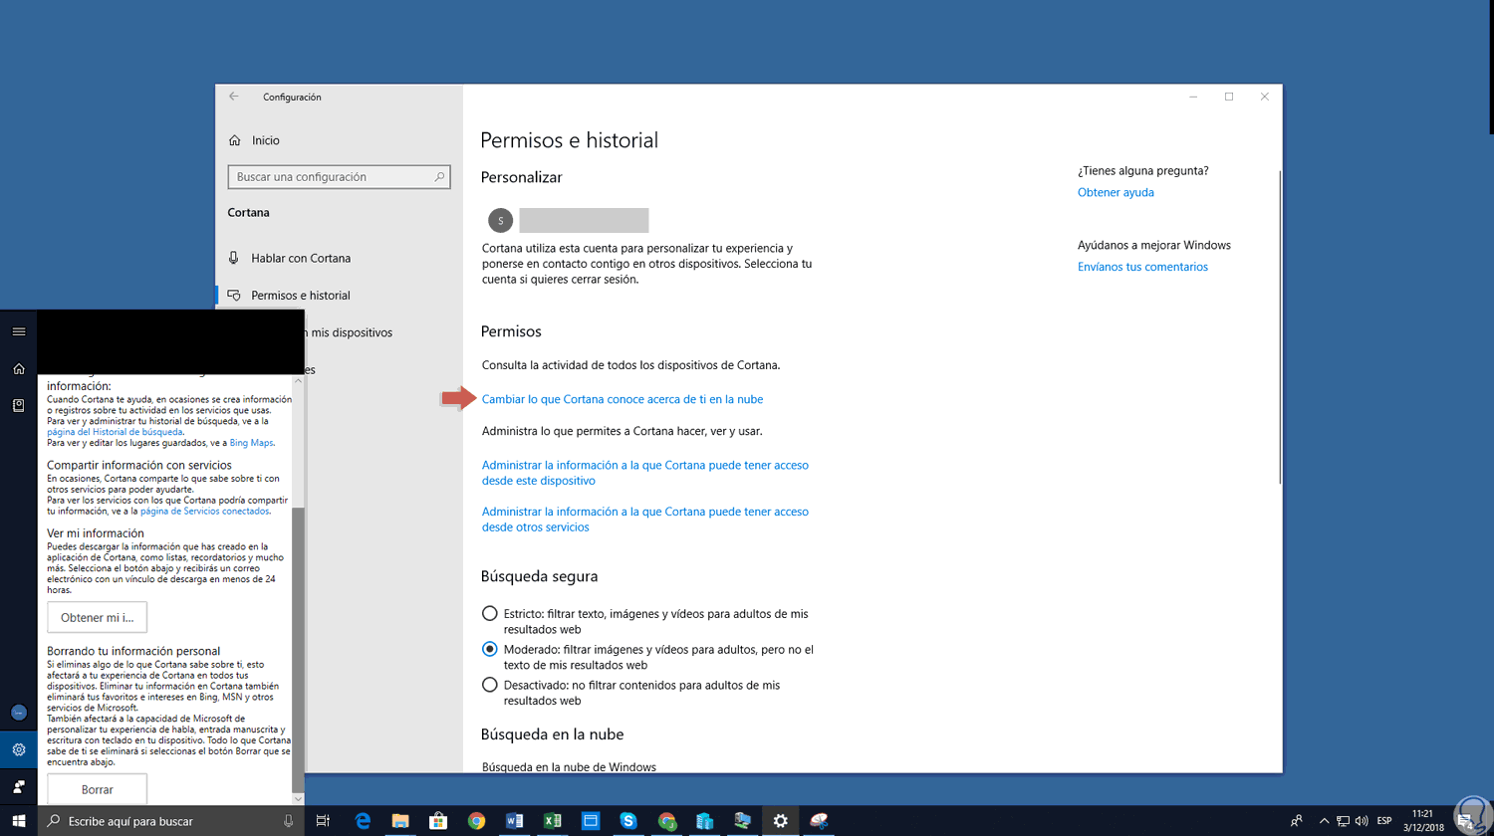1494x836 pixels.
Task: Select Desactivado safe search option
Action: pyautogui.click(x=489, y=685)
